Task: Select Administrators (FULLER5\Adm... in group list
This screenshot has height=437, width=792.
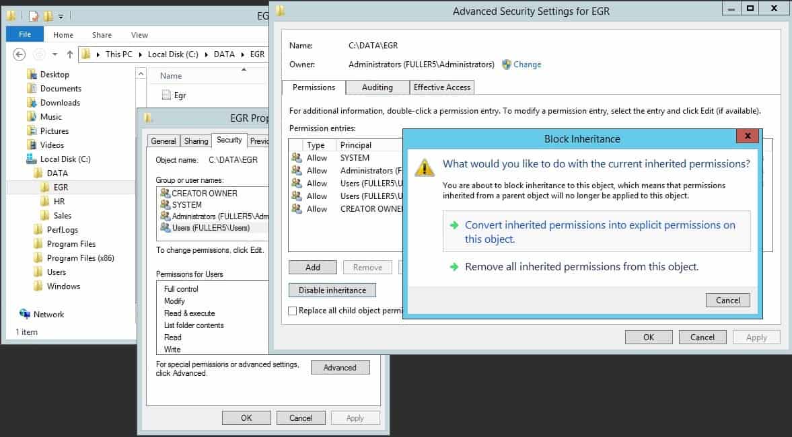Action: [x=220, y=216]
